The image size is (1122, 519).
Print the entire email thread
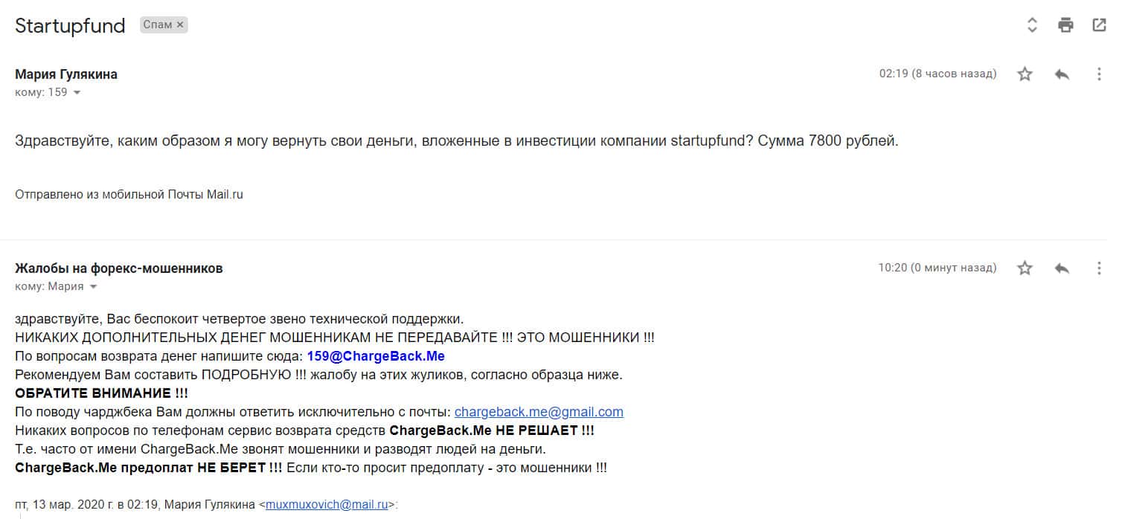pos(1065,25)
